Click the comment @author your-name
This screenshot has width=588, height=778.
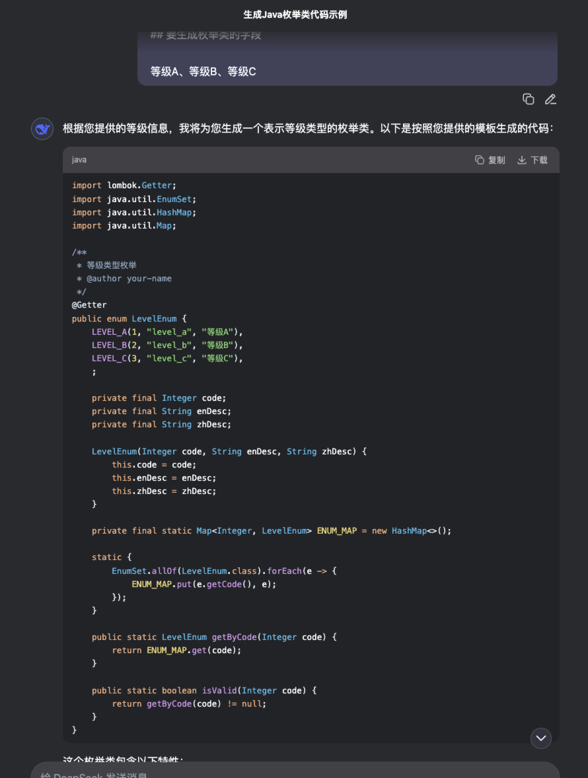click(x=124, y=279)
